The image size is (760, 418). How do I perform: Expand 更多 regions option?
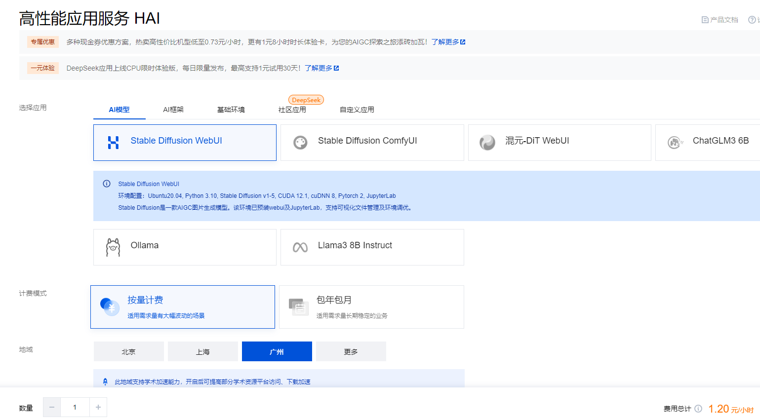pos(351,352)
